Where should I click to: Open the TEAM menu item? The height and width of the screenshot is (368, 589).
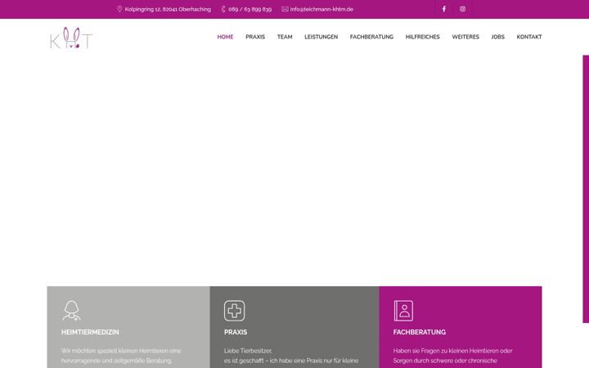285,37
